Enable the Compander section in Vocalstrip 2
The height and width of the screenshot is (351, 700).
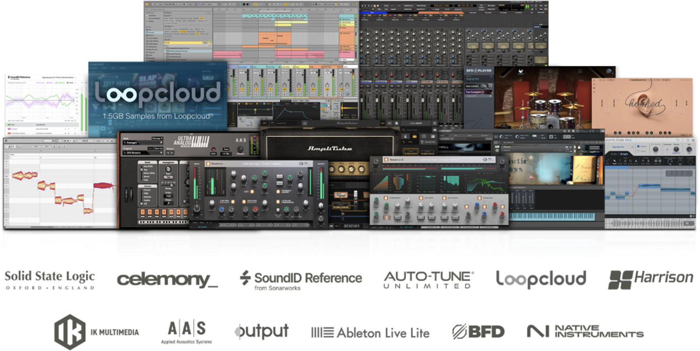click(385, 198)
